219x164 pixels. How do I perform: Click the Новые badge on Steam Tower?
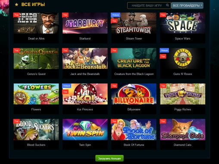click(x=116, y=15)
